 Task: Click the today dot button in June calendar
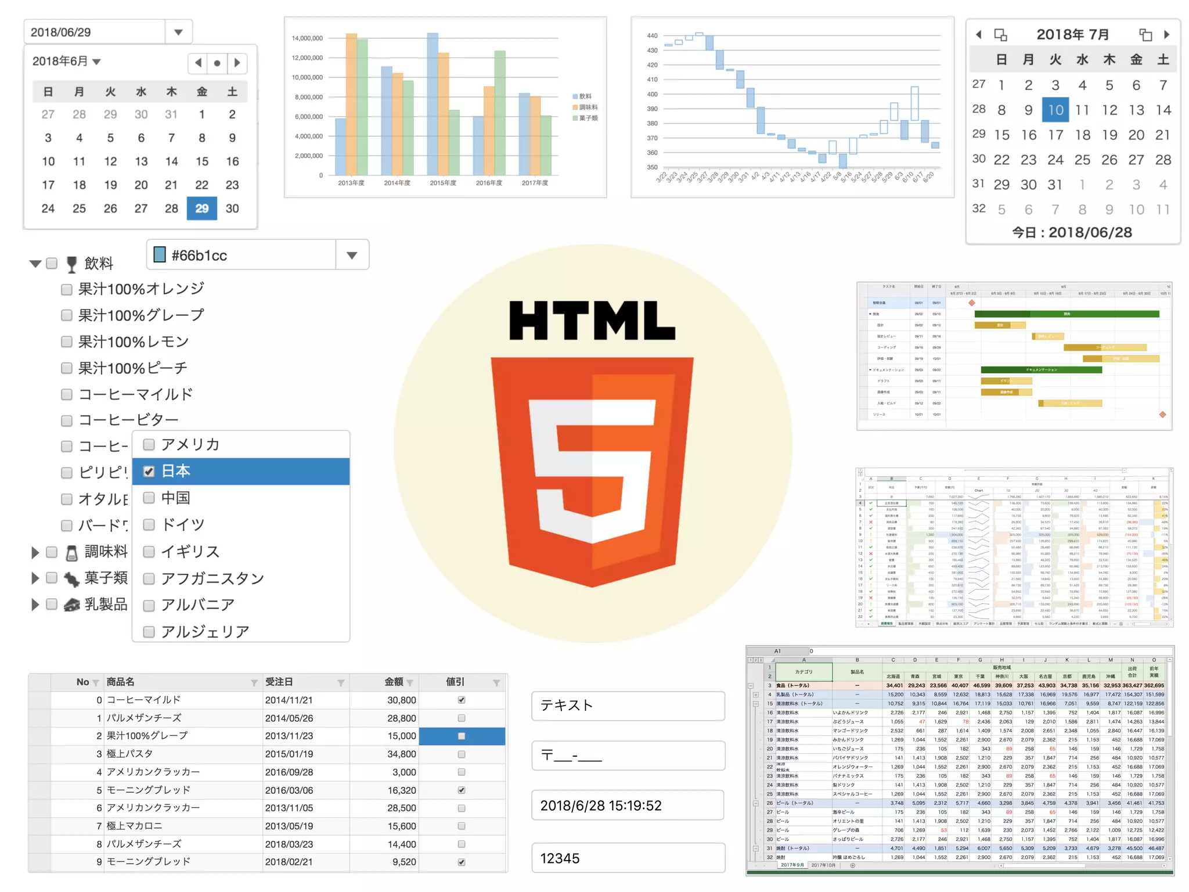coord(217,63)
